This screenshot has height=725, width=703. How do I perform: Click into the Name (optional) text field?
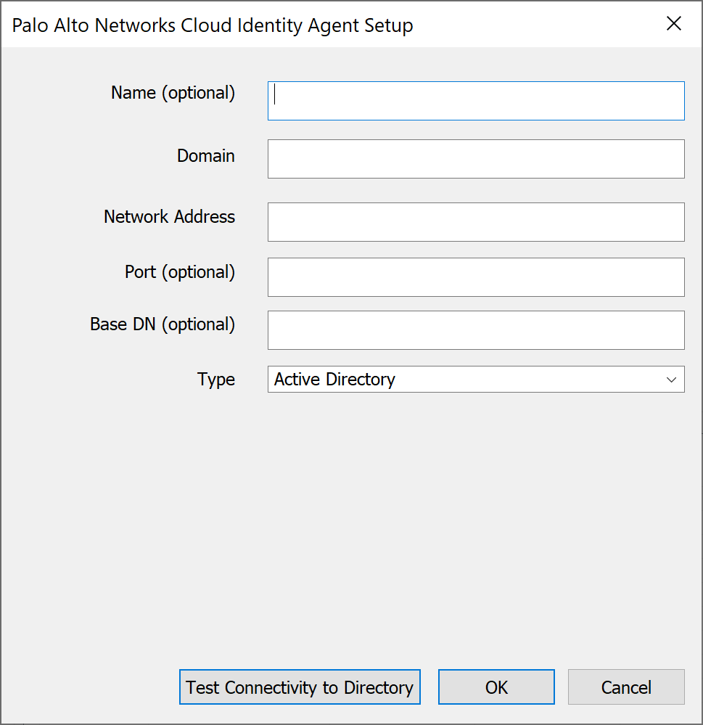(x=476, y=101)
